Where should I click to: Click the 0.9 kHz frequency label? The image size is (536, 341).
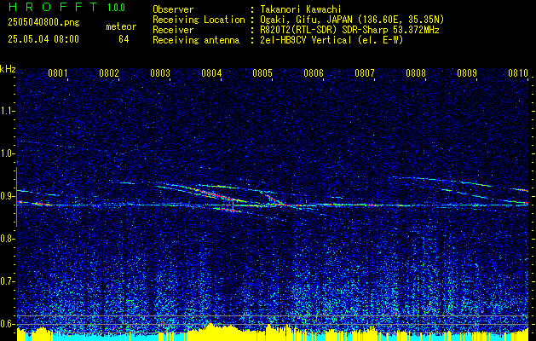(x=8, y=196)
